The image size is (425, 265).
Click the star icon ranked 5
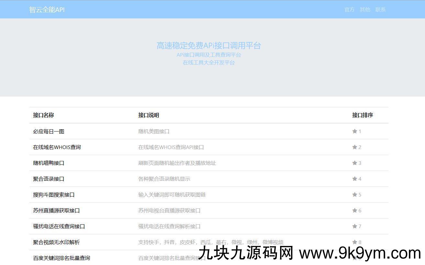[354, 195]
